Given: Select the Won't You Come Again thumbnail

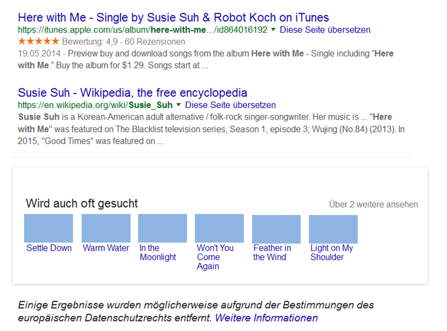Looking at the screenshot, I should [x=219, y=228].
